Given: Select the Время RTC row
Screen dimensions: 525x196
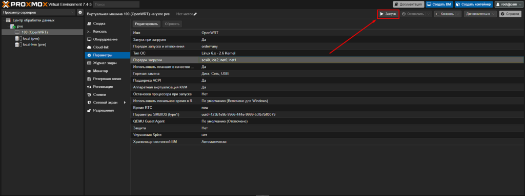Looking at the screenshot, I should (327, 108).
